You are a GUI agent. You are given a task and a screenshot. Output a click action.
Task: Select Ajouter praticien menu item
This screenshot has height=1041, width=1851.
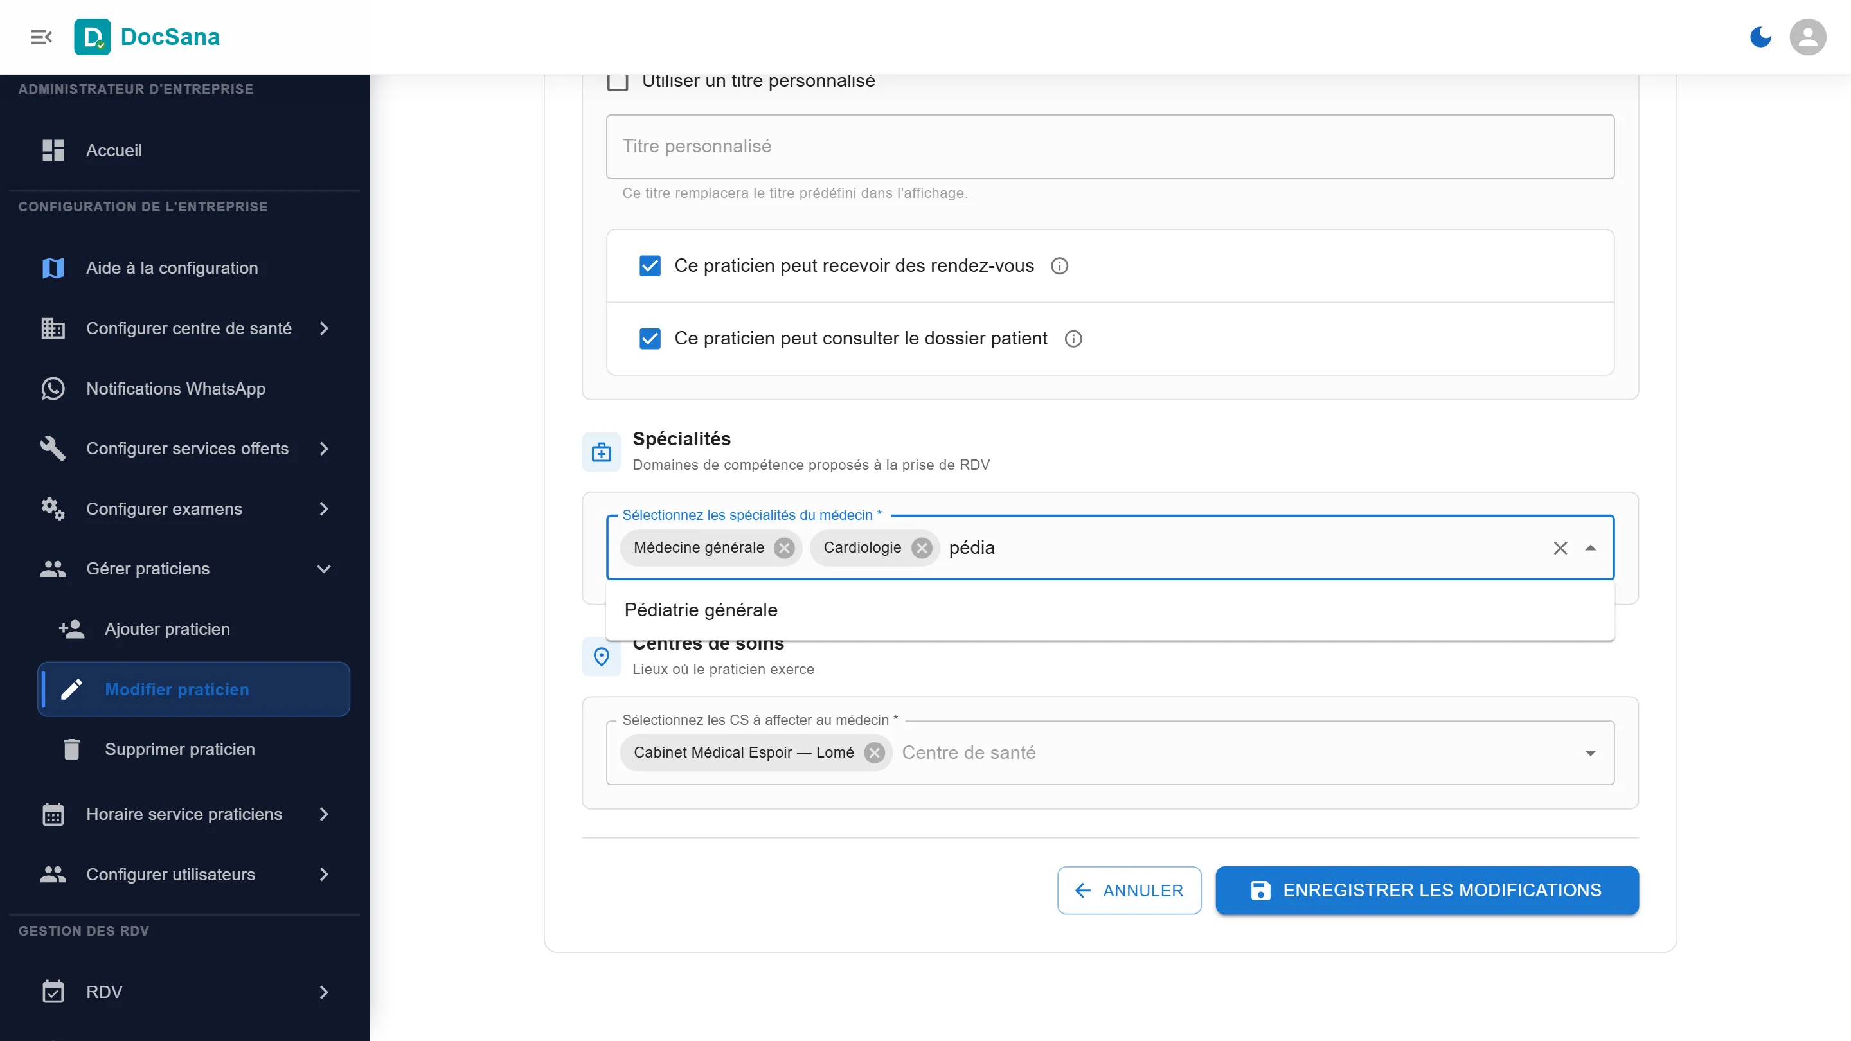coord(193,629)
